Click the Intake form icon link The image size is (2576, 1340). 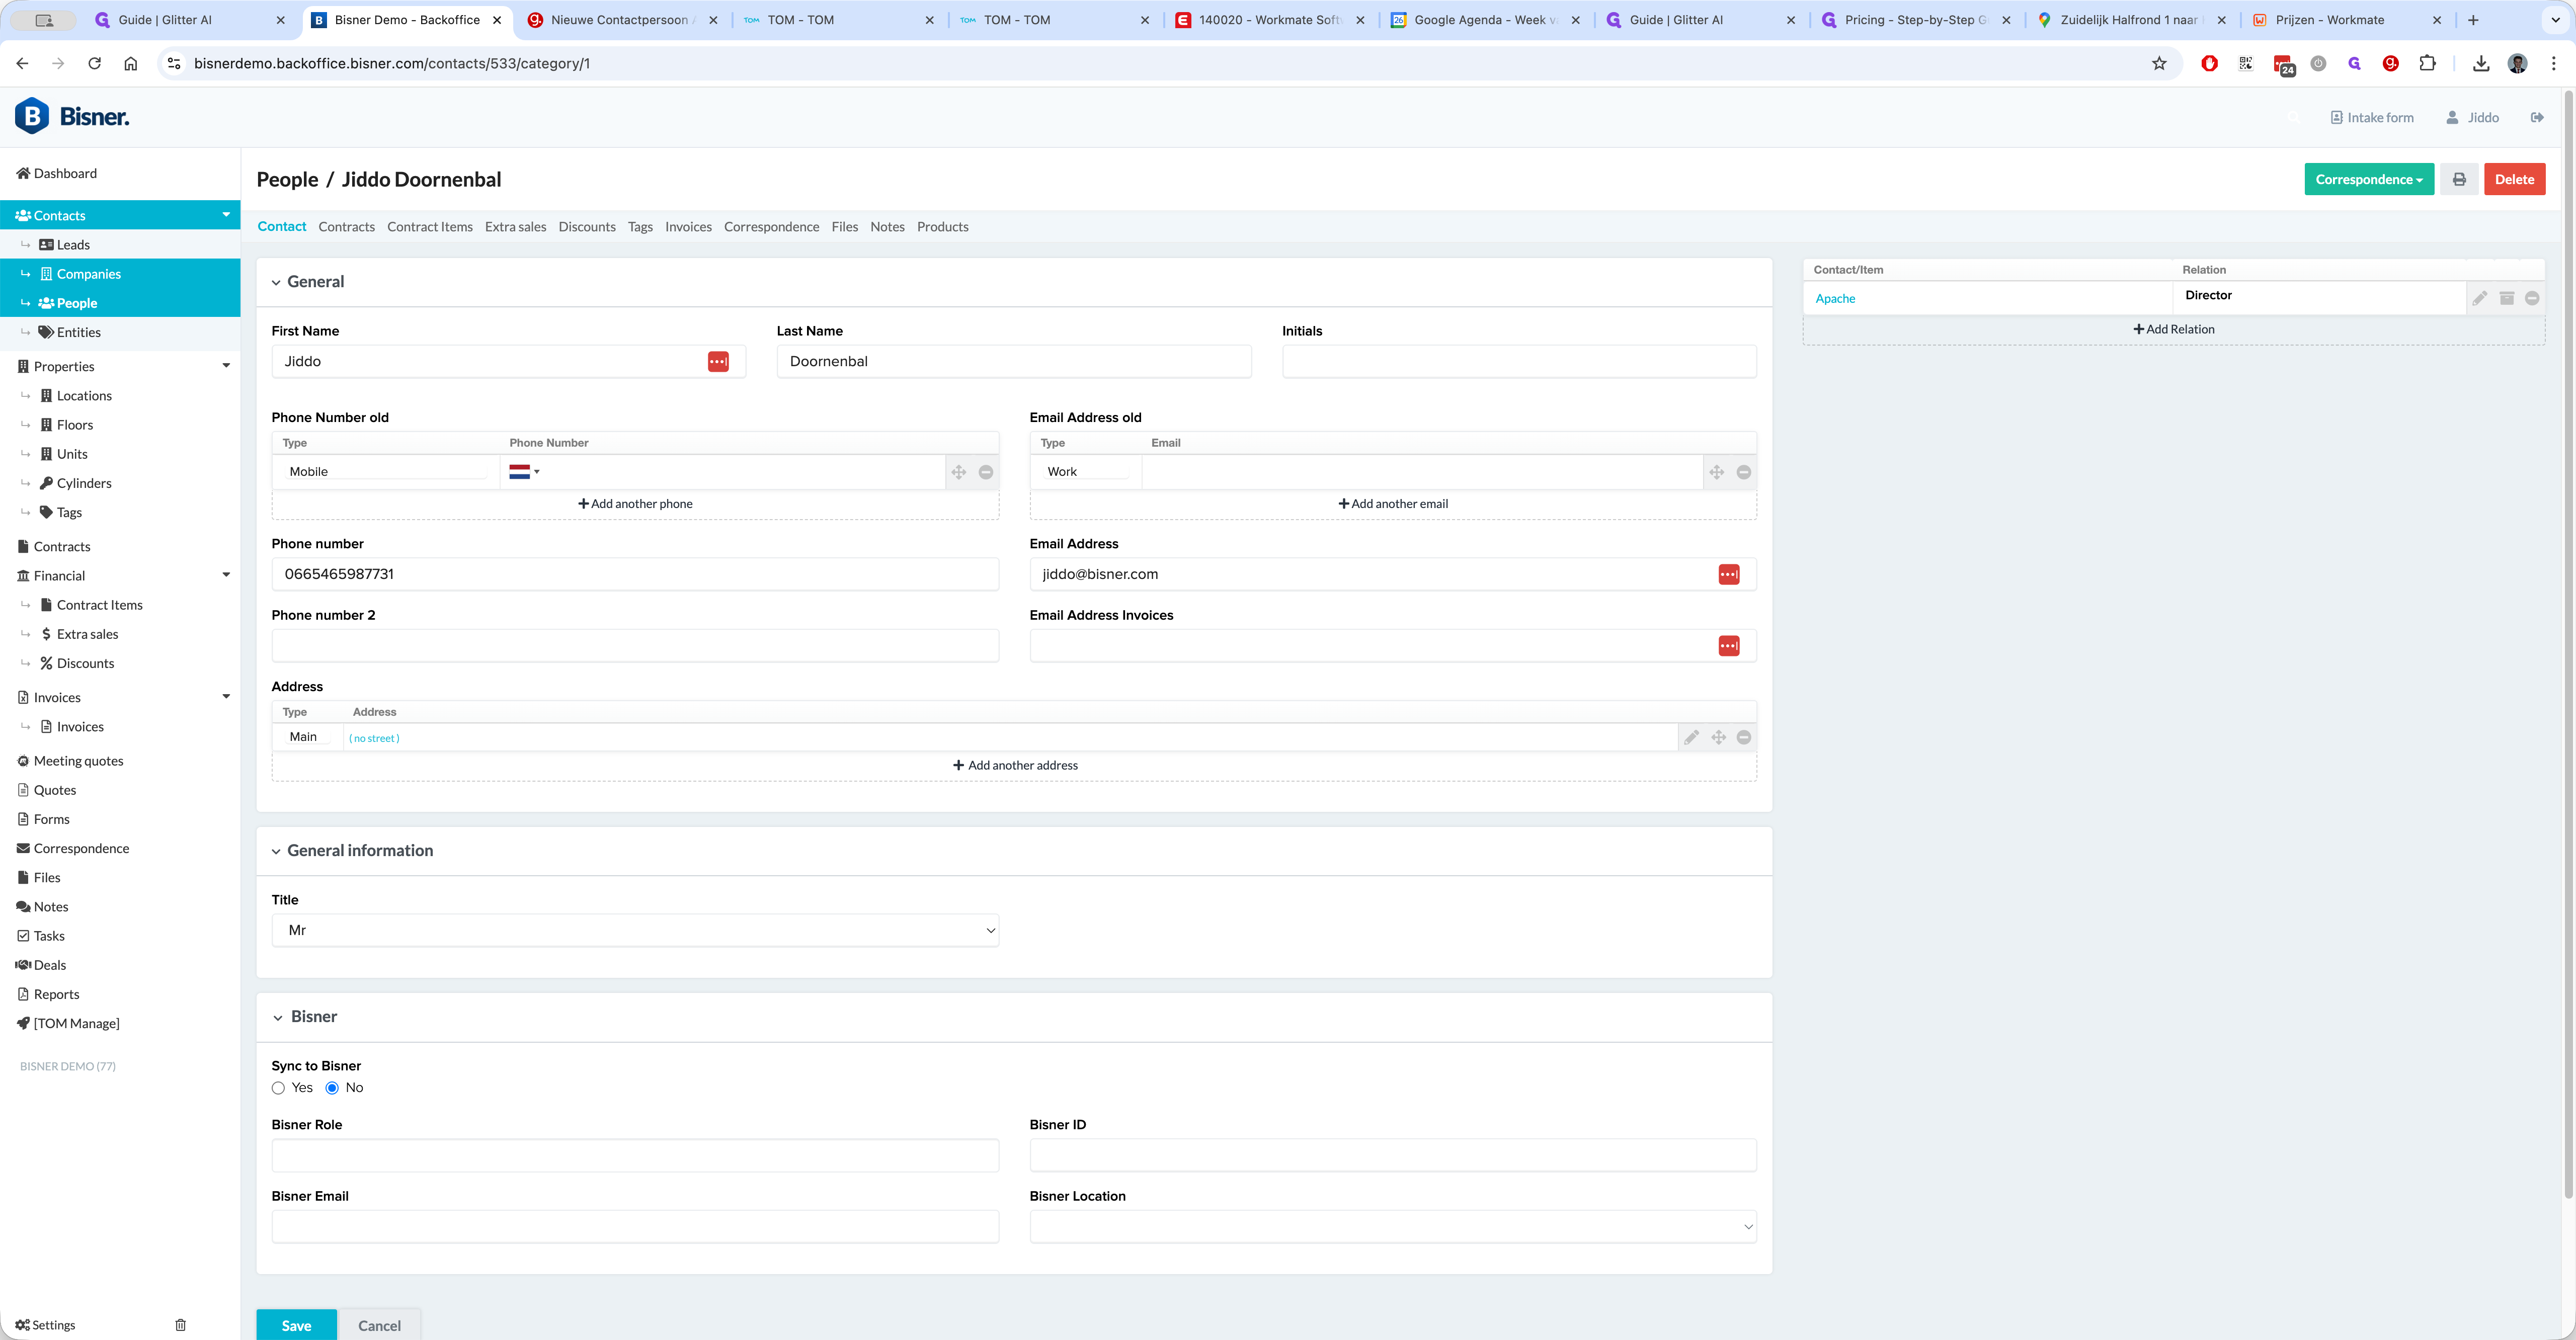click(2372, 117)
